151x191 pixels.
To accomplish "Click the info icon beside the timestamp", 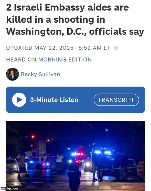I will [116, 48].
